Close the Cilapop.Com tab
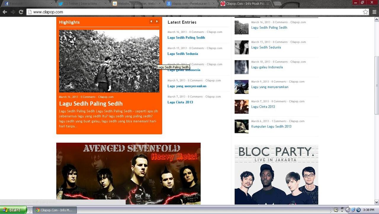379x214 pixels. (267, 4)
